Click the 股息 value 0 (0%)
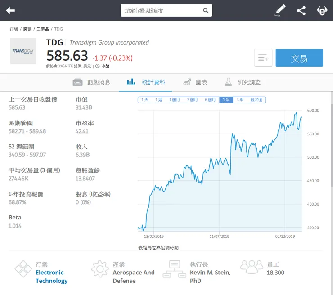 pos(83,202)
